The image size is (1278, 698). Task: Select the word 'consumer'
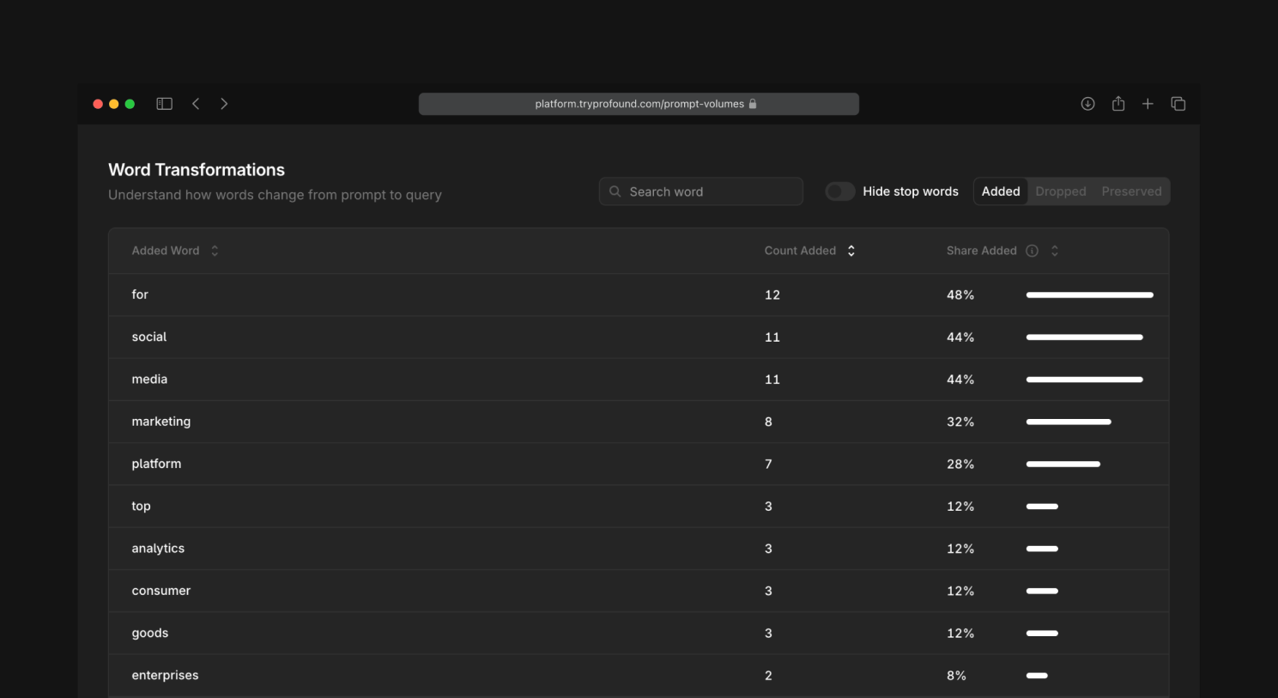coord(161,591)
